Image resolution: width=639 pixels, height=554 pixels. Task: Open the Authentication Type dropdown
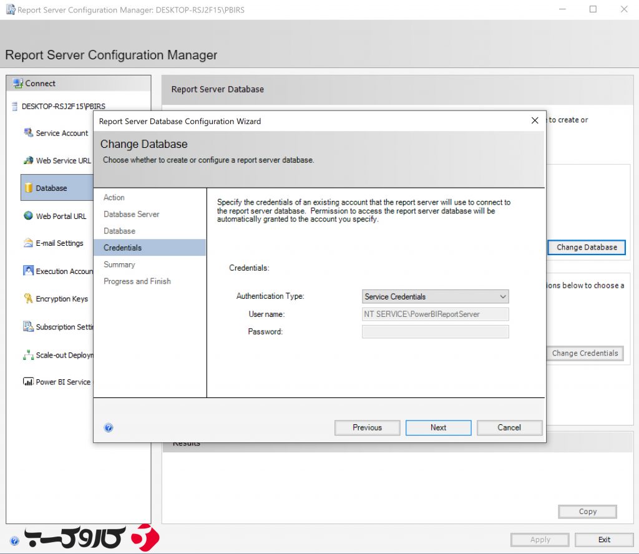(434, 296)
